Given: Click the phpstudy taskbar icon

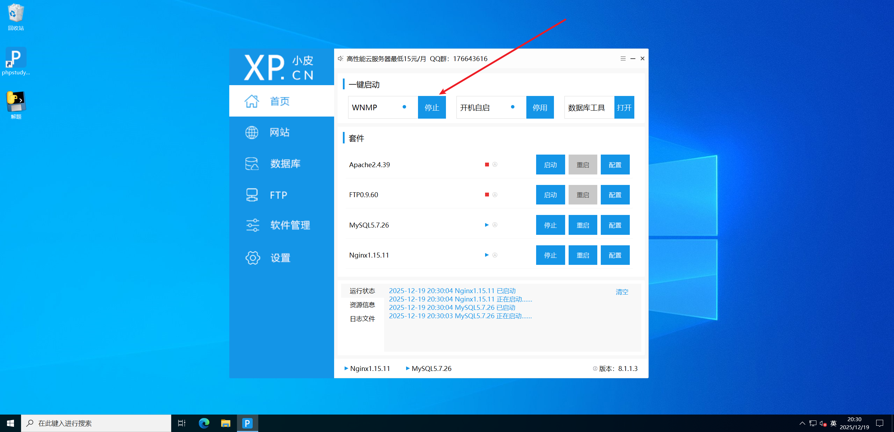Looking at the screenshot, I should (x=247, y=423).
